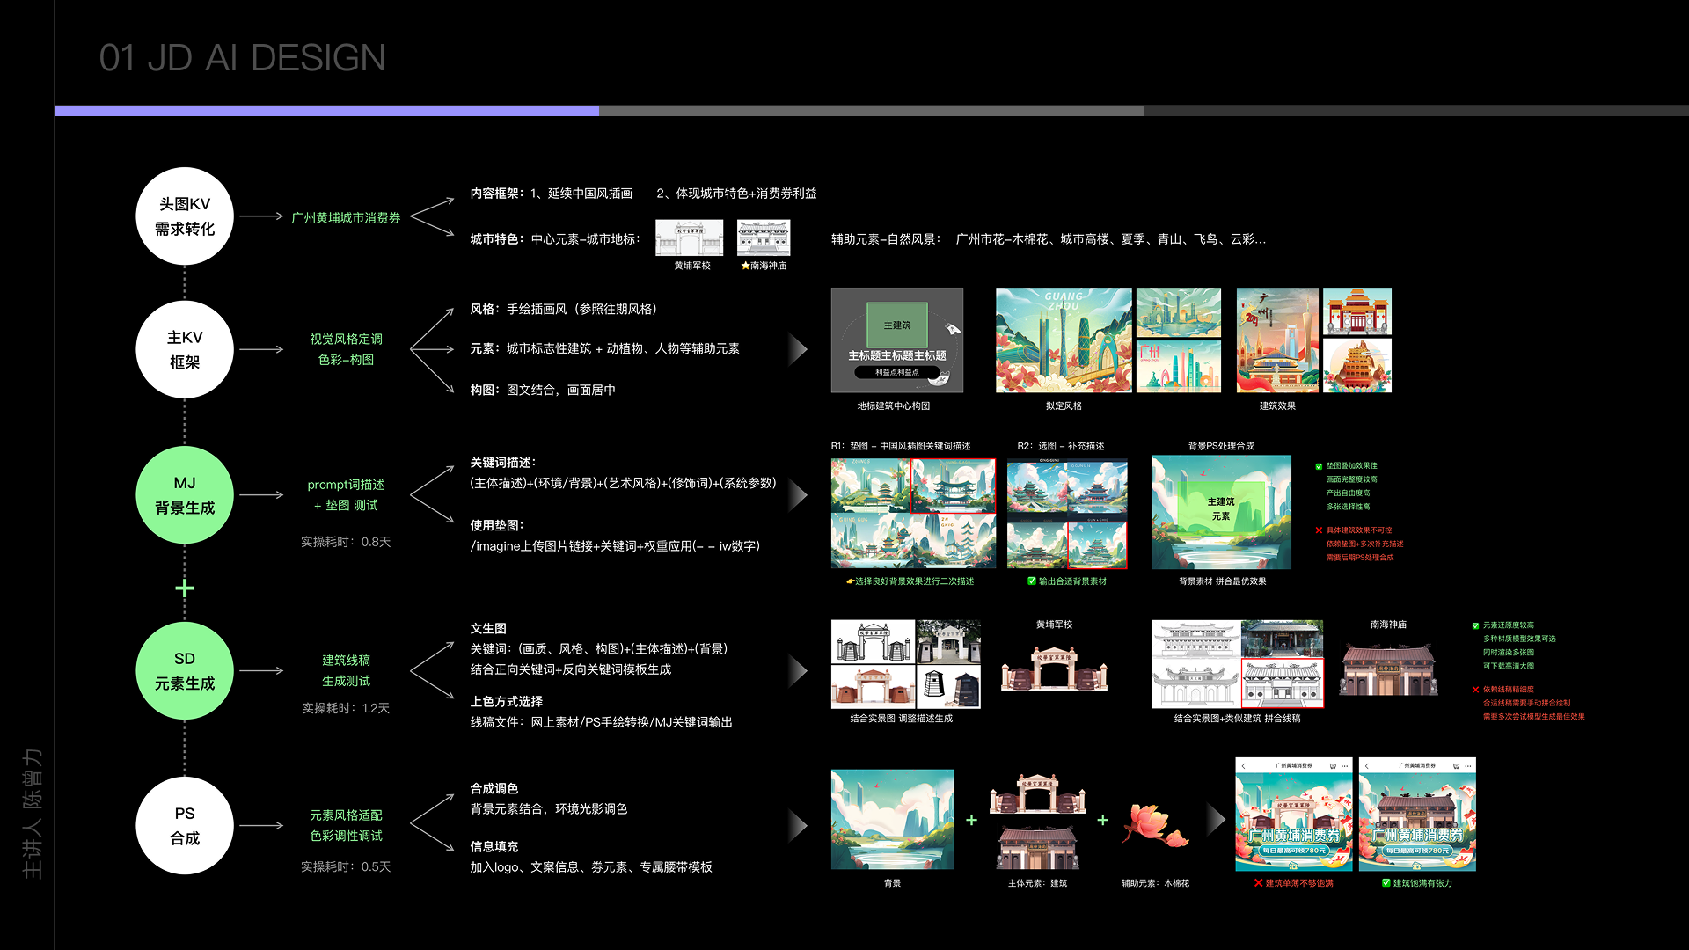Click the red X beside 具体建筑效果不可控
Viewport: 1689px width, 950px height.
[x=1319, y=530]
